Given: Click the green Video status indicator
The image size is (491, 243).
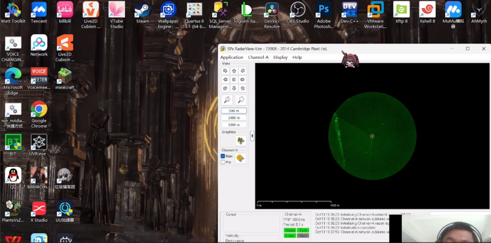Looking at the screenshot, I should pyautogui.click(x=289, y=230).
